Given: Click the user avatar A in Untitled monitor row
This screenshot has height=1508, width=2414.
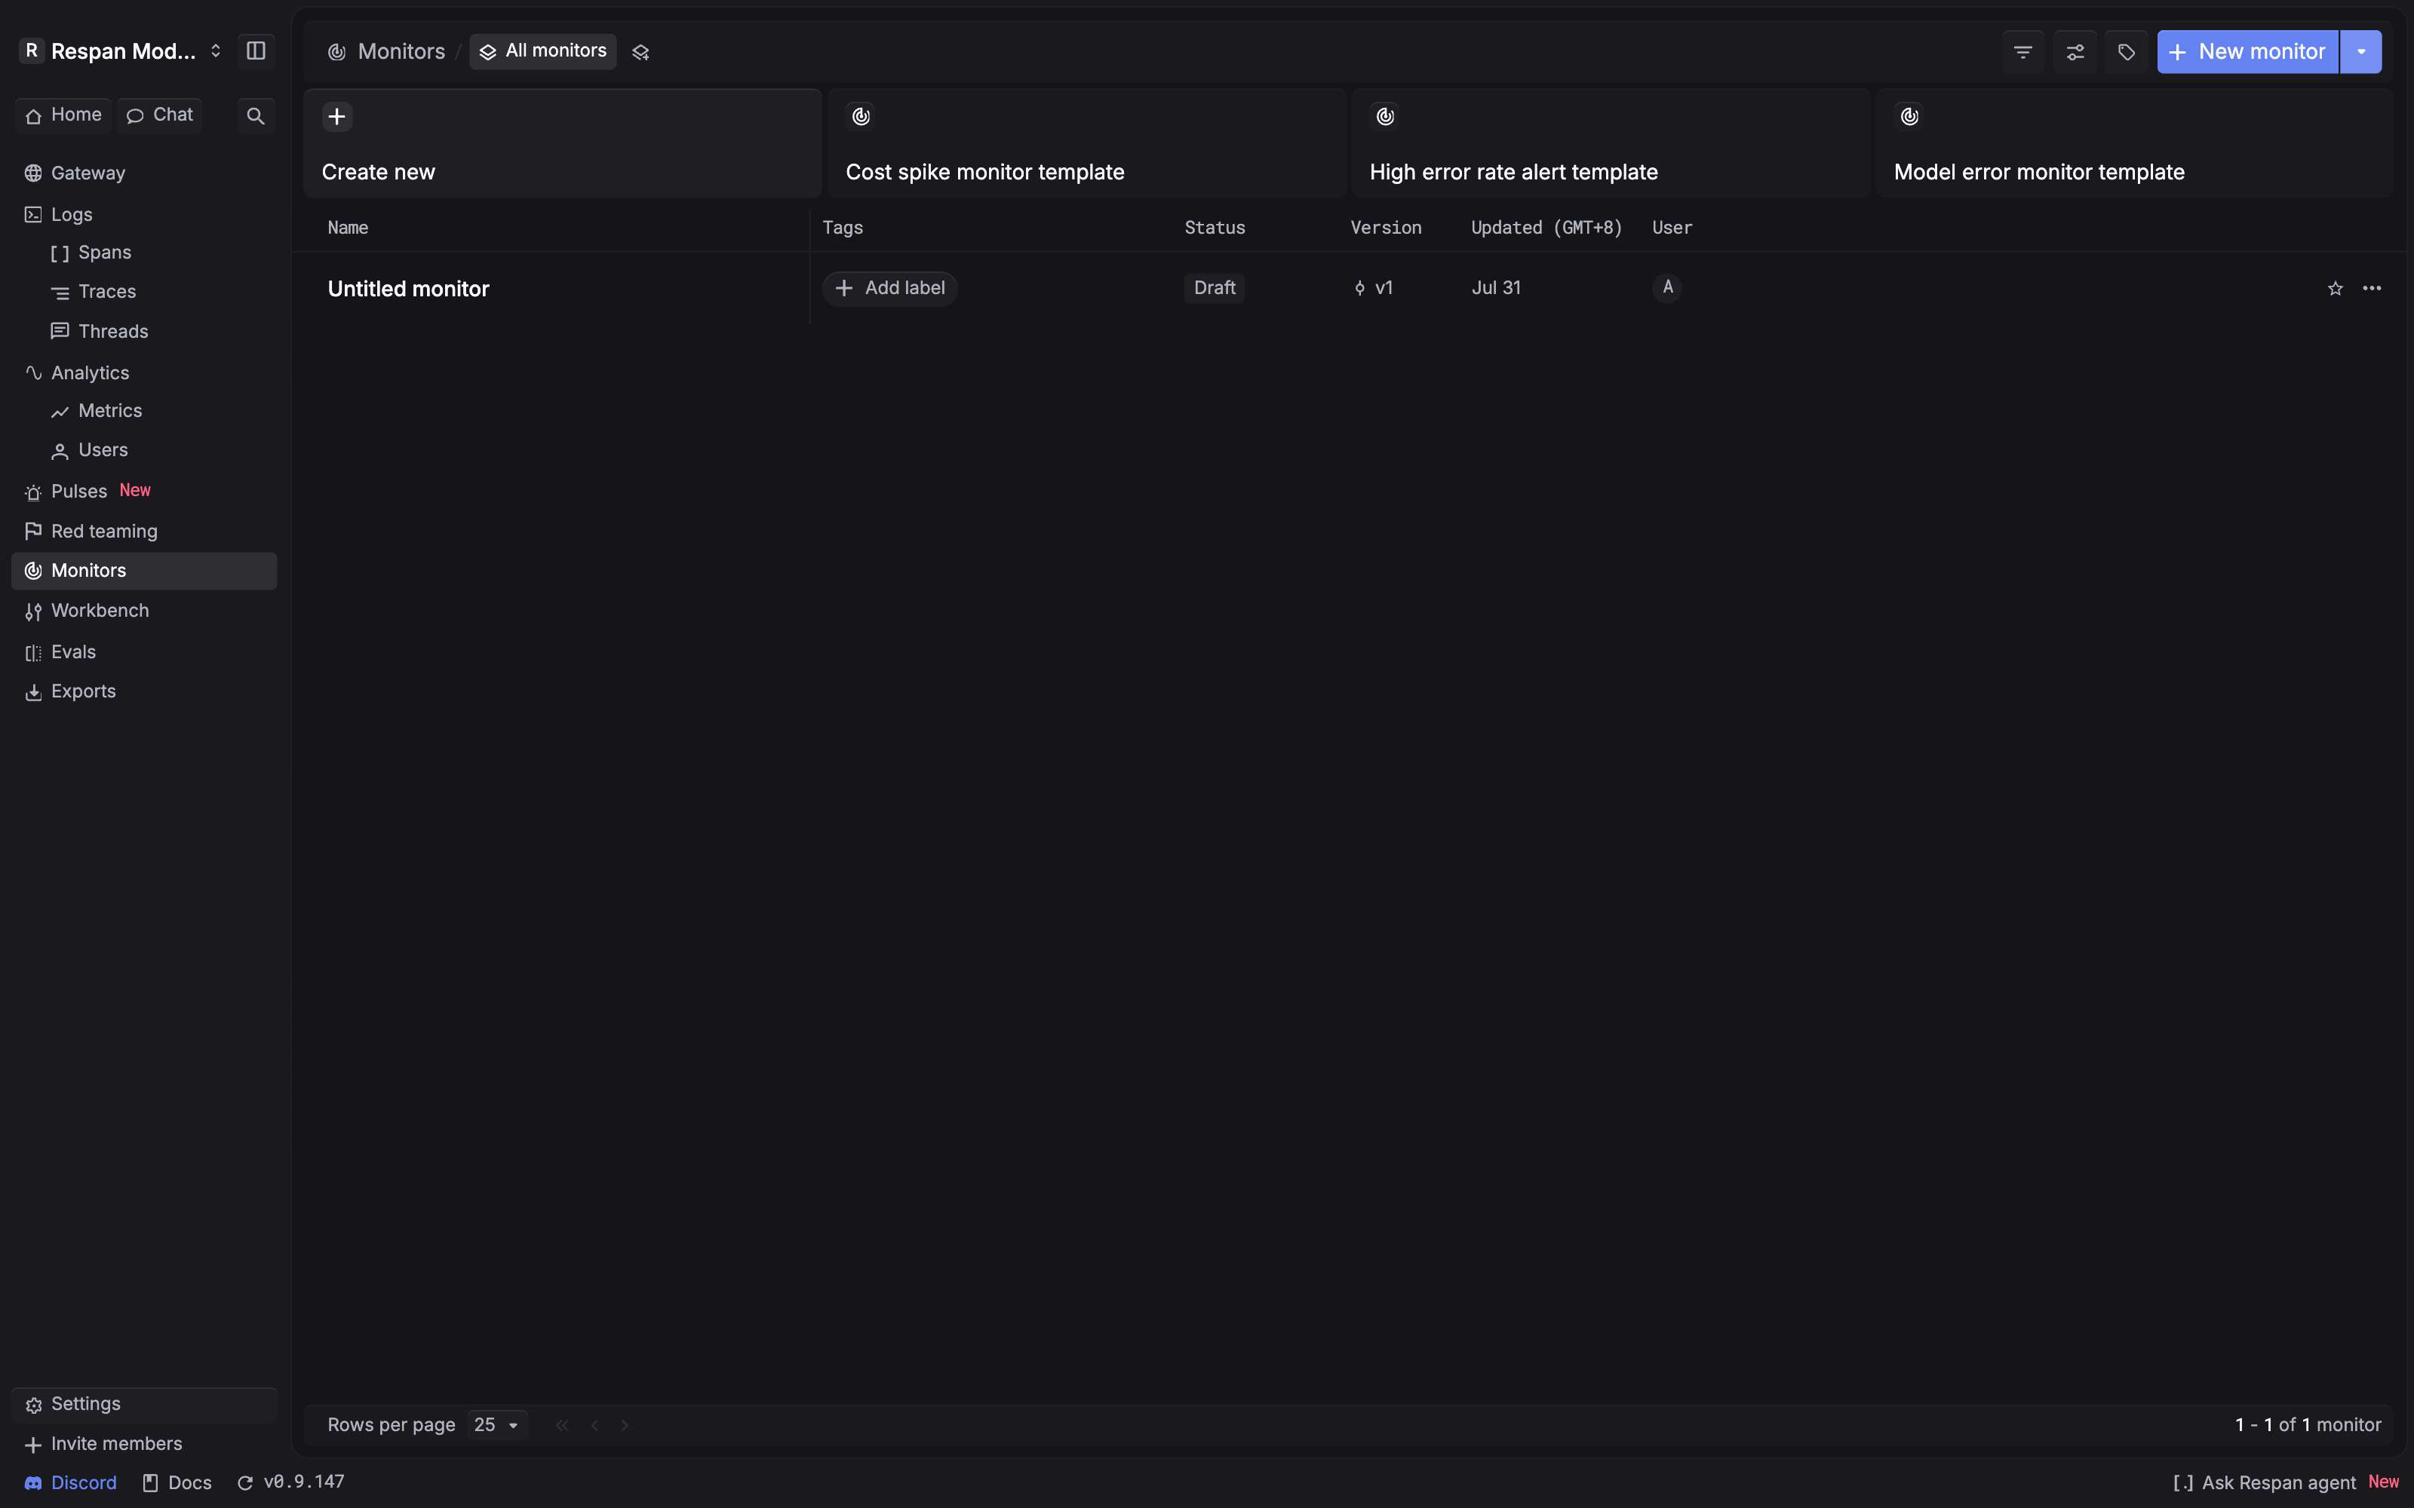Looking at the screenshot, I should [1667, 287].
